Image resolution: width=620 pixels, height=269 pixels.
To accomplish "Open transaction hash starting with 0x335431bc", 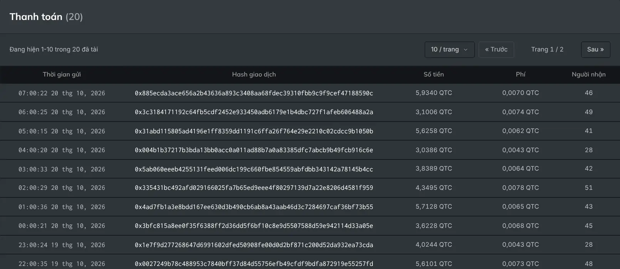I will (254, 188).
